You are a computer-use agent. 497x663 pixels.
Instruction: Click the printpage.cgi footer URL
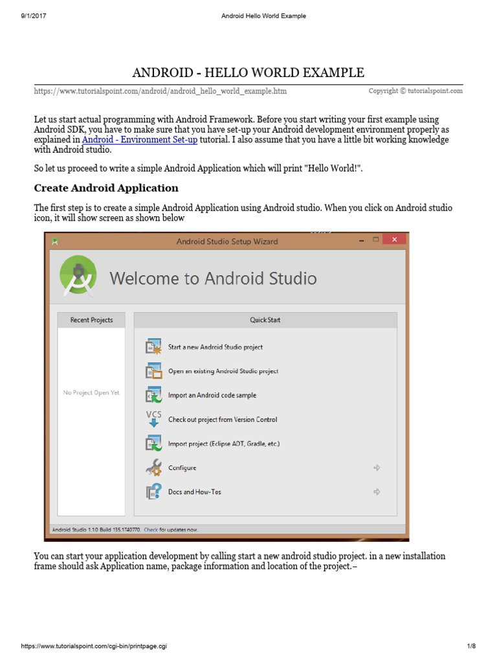(x=94, y=646)
